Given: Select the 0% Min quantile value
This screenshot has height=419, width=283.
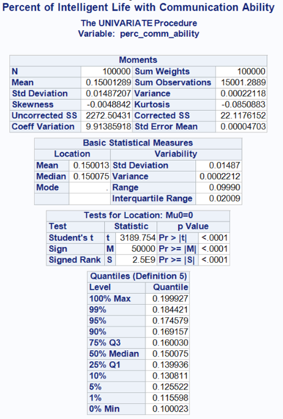Looking at the screenshot, I should tap(167, 409).
